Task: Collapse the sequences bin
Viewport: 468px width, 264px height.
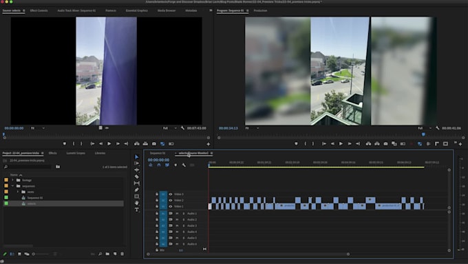Action: pos(12,186)
